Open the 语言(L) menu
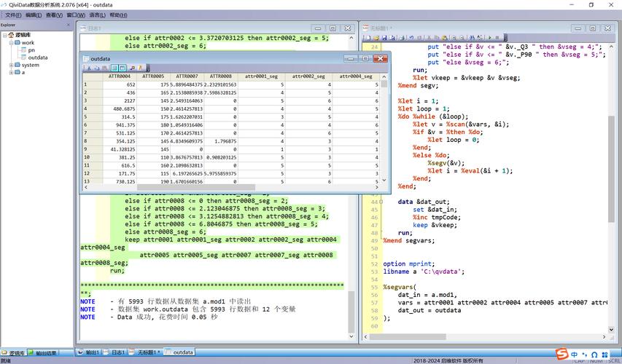 [98, 15]
